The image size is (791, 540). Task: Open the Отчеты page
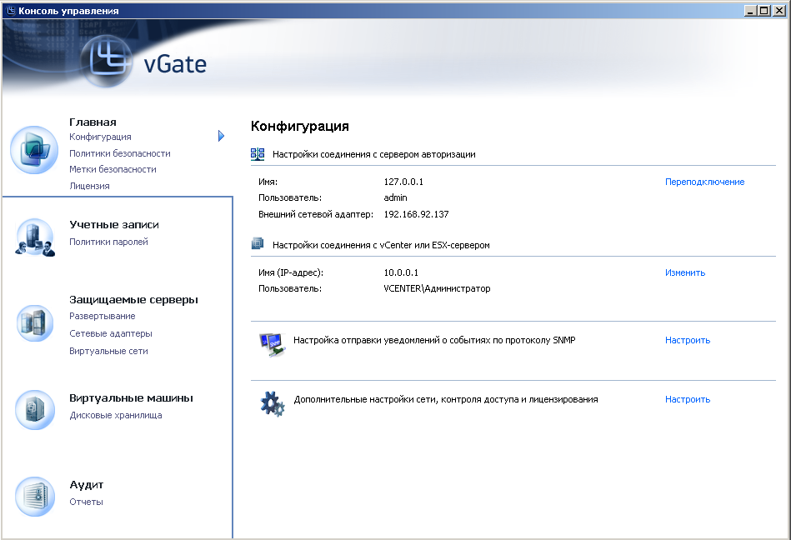pyautogui.click(x=86, y=502)
